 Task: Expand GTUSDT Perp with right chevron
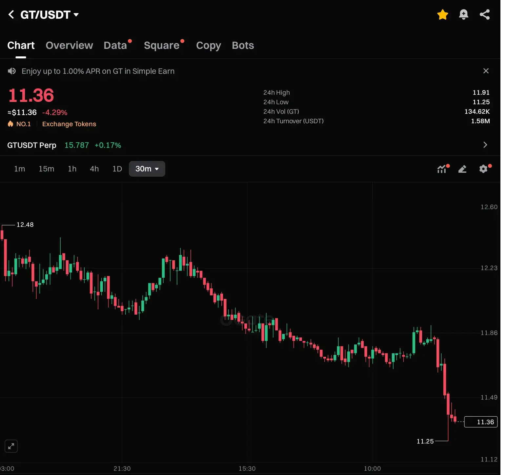[x=485, y=145]
